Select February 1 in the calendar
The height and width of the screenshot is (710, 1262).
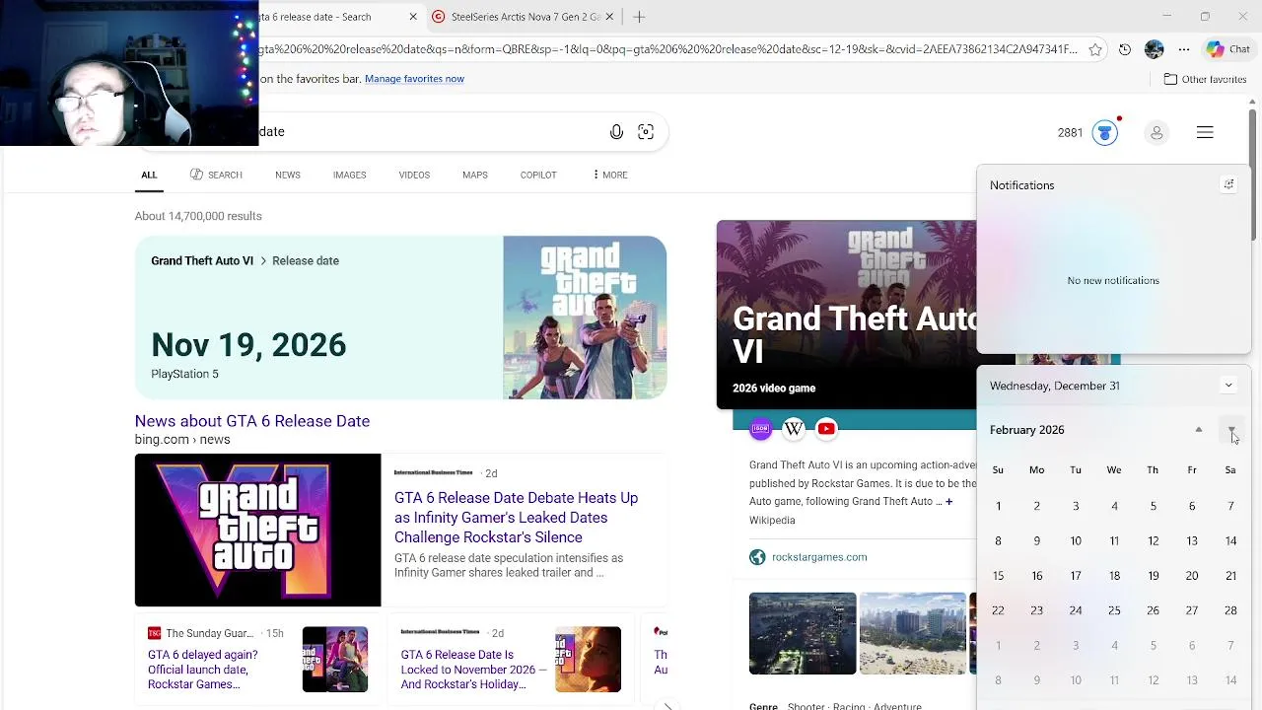(998, 507)
